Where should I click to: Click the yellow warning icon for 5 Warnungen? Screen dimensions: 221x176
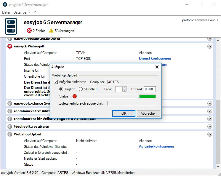[51, 31]
